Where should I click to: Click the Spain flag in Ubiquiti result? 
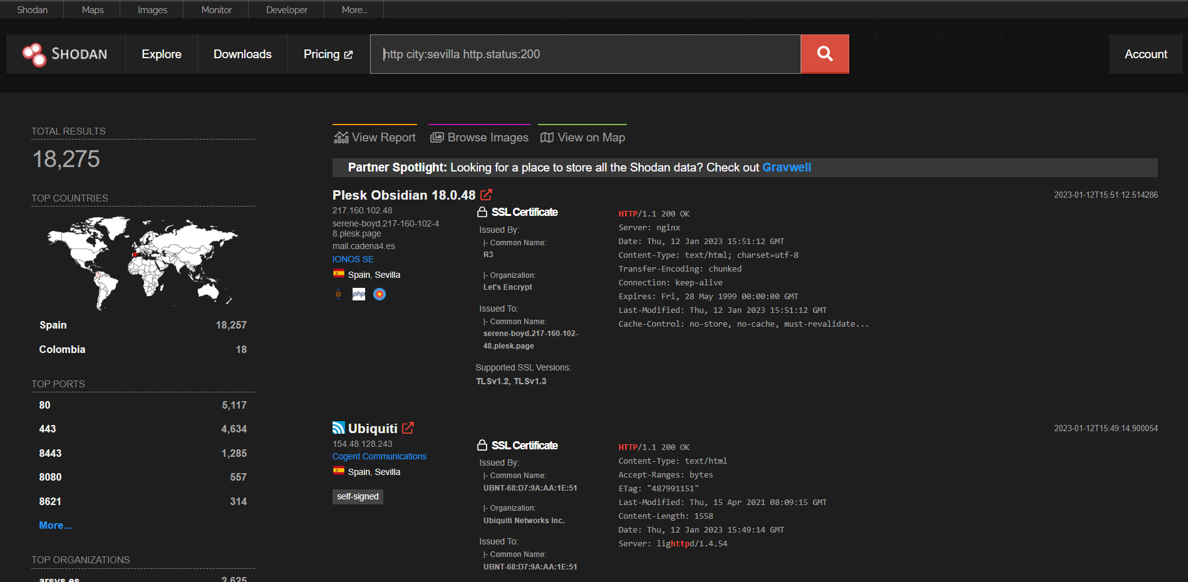(339, 471)
